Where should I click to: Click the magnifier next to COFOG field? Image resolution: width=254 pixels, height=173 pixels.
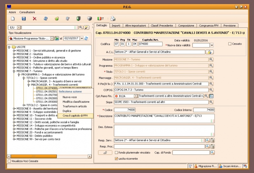211,90
